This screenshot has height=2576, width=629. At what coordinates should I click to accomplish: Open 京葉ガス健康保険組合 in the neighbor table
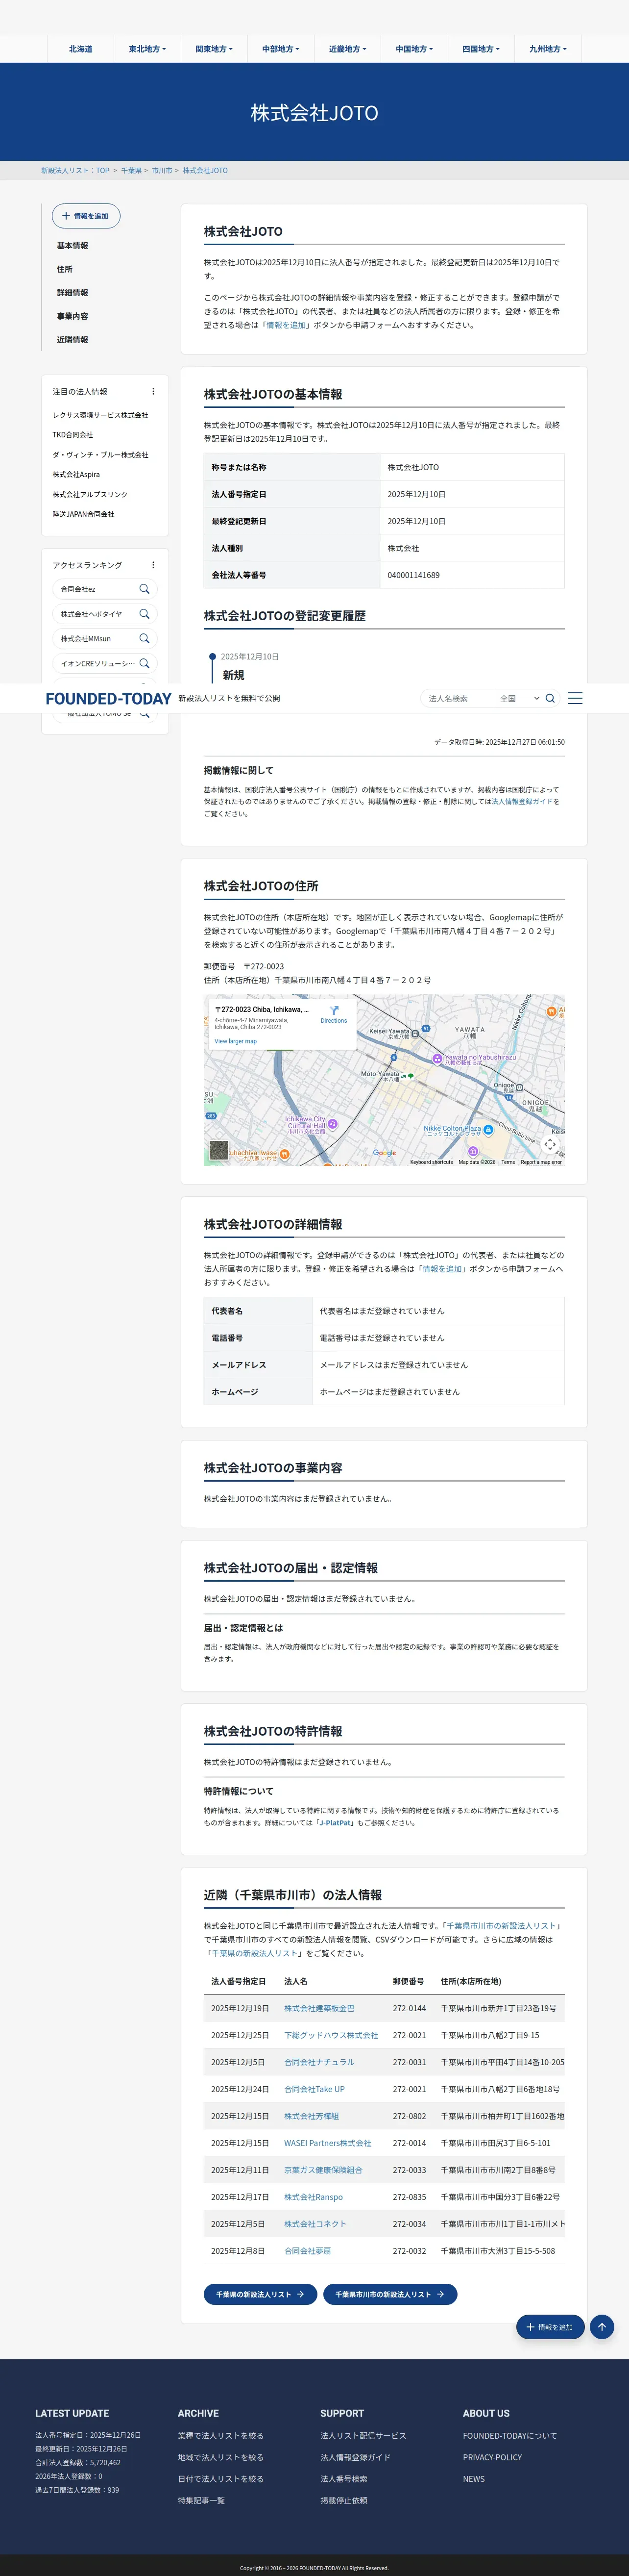[323, 2170]
